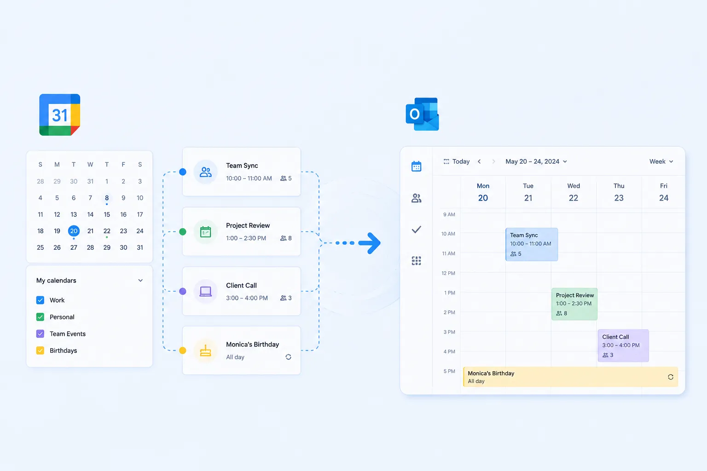
Task: Click the green dot beside Project Review card
Action: click(x=183, y=232)
